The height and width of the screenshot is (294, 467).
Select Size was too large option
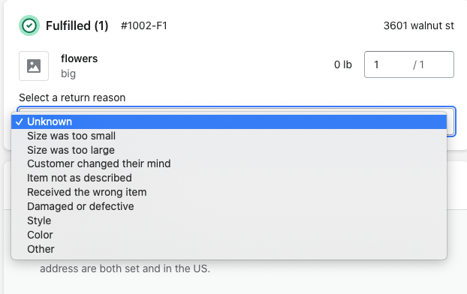point(229,150)
